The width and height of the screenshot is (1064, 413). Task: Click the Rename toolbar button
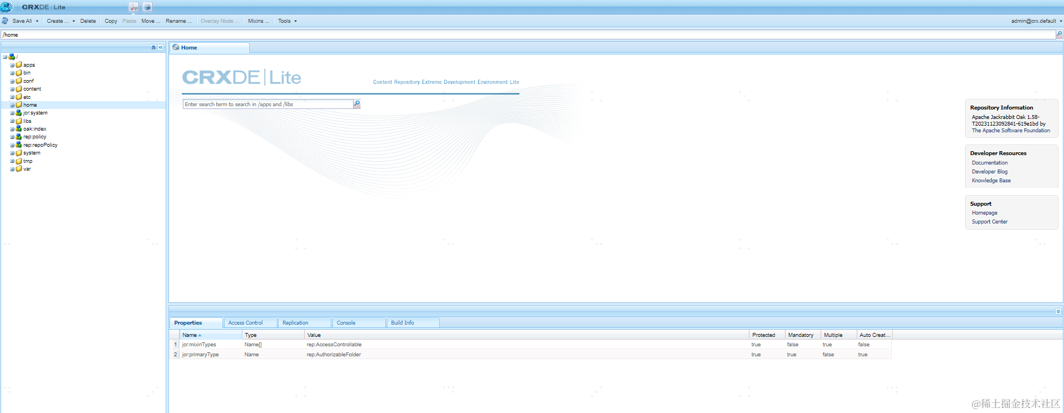click(x=178, y=21)
